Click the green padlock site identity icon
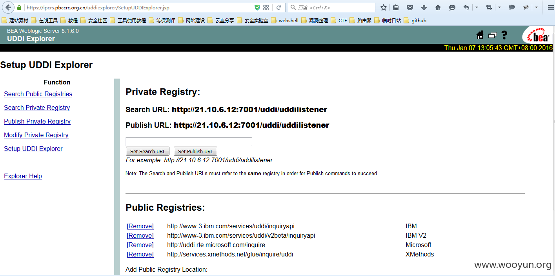 (x=19, y=7)
